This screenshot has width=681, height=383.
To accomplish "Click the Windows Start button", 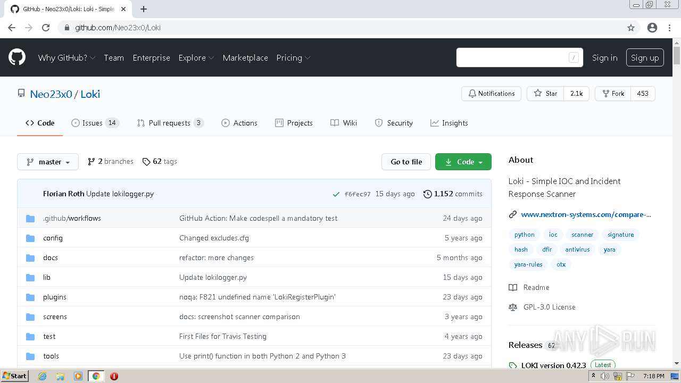I will [x=14, y=376].
